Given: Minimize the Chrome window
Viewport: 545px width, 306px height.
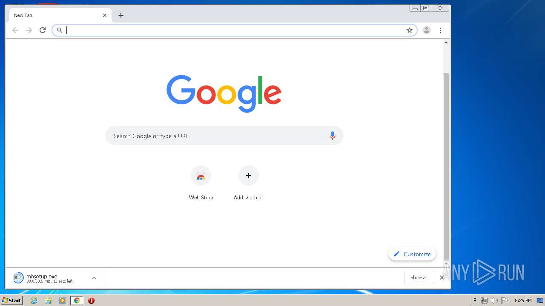Looking at the screenshot, I should point(415,8).
